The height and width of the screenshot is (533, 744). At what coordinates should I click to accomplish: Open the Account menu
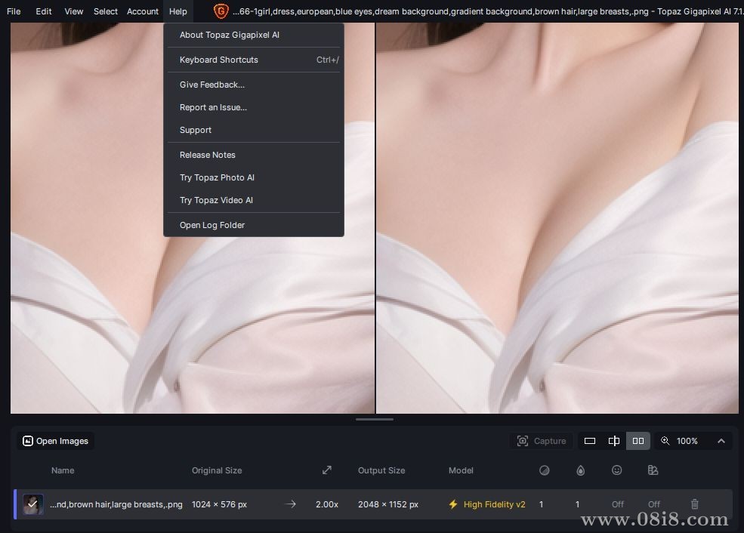[142, 11]
